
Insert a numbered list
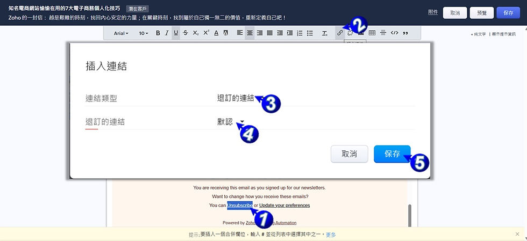coord(300,33)
